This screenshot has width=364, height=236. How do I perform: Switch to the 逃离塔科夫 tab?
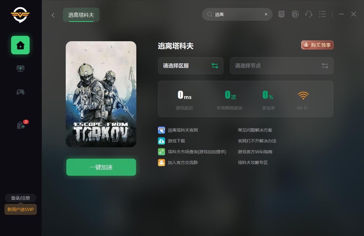81,15
